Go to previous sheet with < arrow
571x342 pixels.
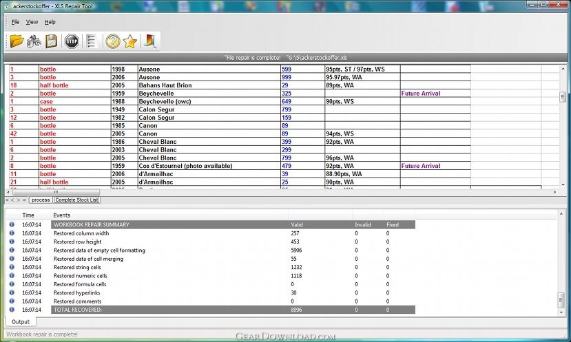click(12, 200)
